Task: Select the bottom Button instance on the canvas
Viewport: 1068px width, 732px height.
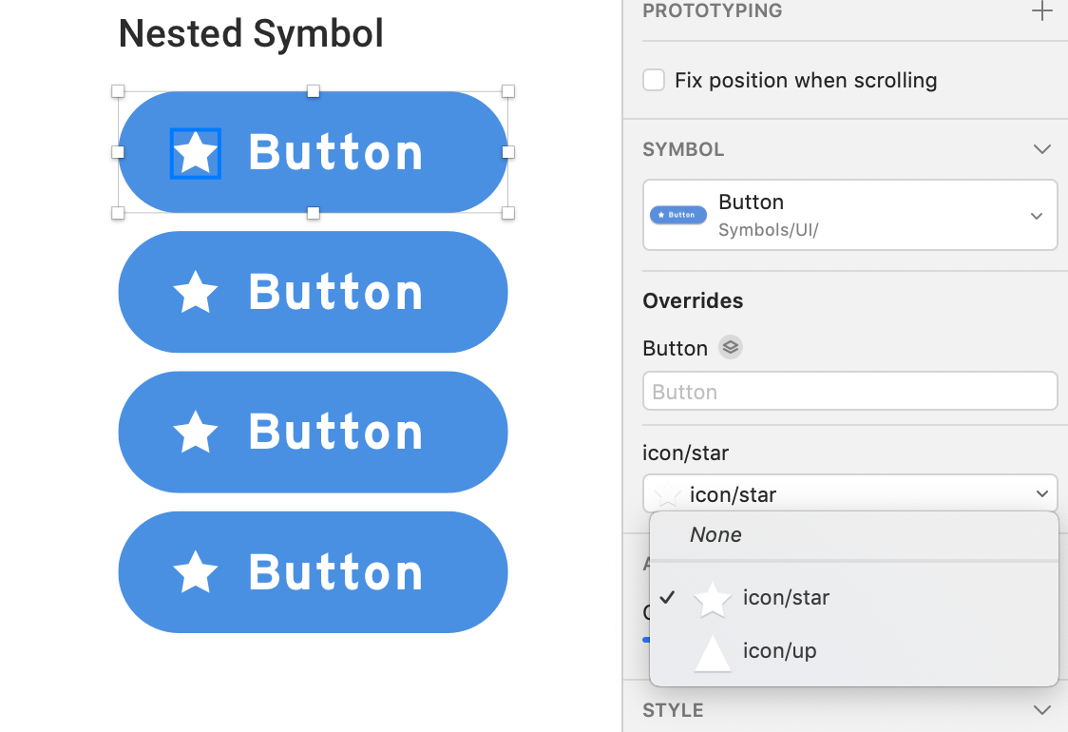Action: 313,571
